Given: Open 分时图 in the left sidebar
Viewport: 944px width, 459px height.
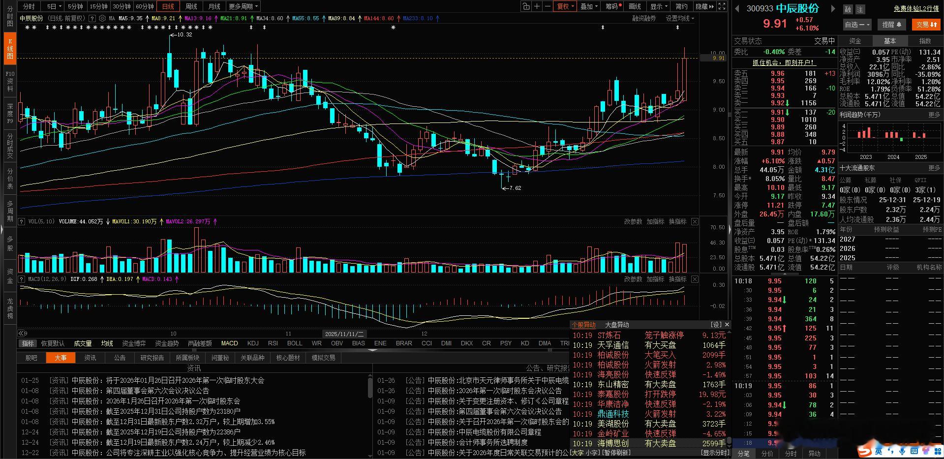Looking at the screenshot, I should (x=10, y=16).
